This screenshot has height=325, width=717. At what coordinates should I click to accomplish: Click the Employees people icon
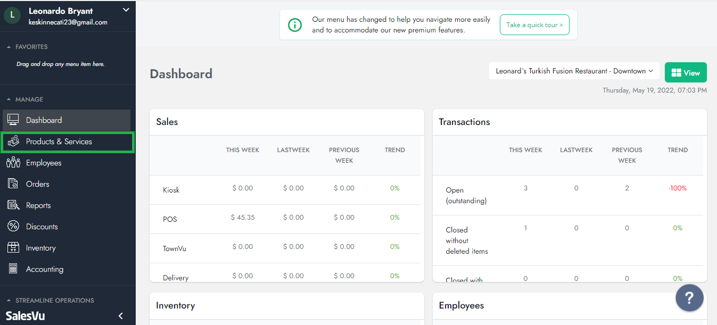point(13,163)
